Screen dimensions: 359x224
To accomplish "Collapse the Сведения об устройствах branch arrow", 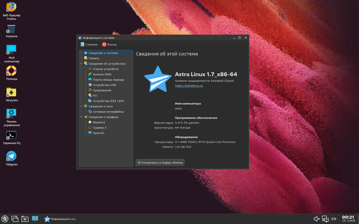I will tap(81, 64).
